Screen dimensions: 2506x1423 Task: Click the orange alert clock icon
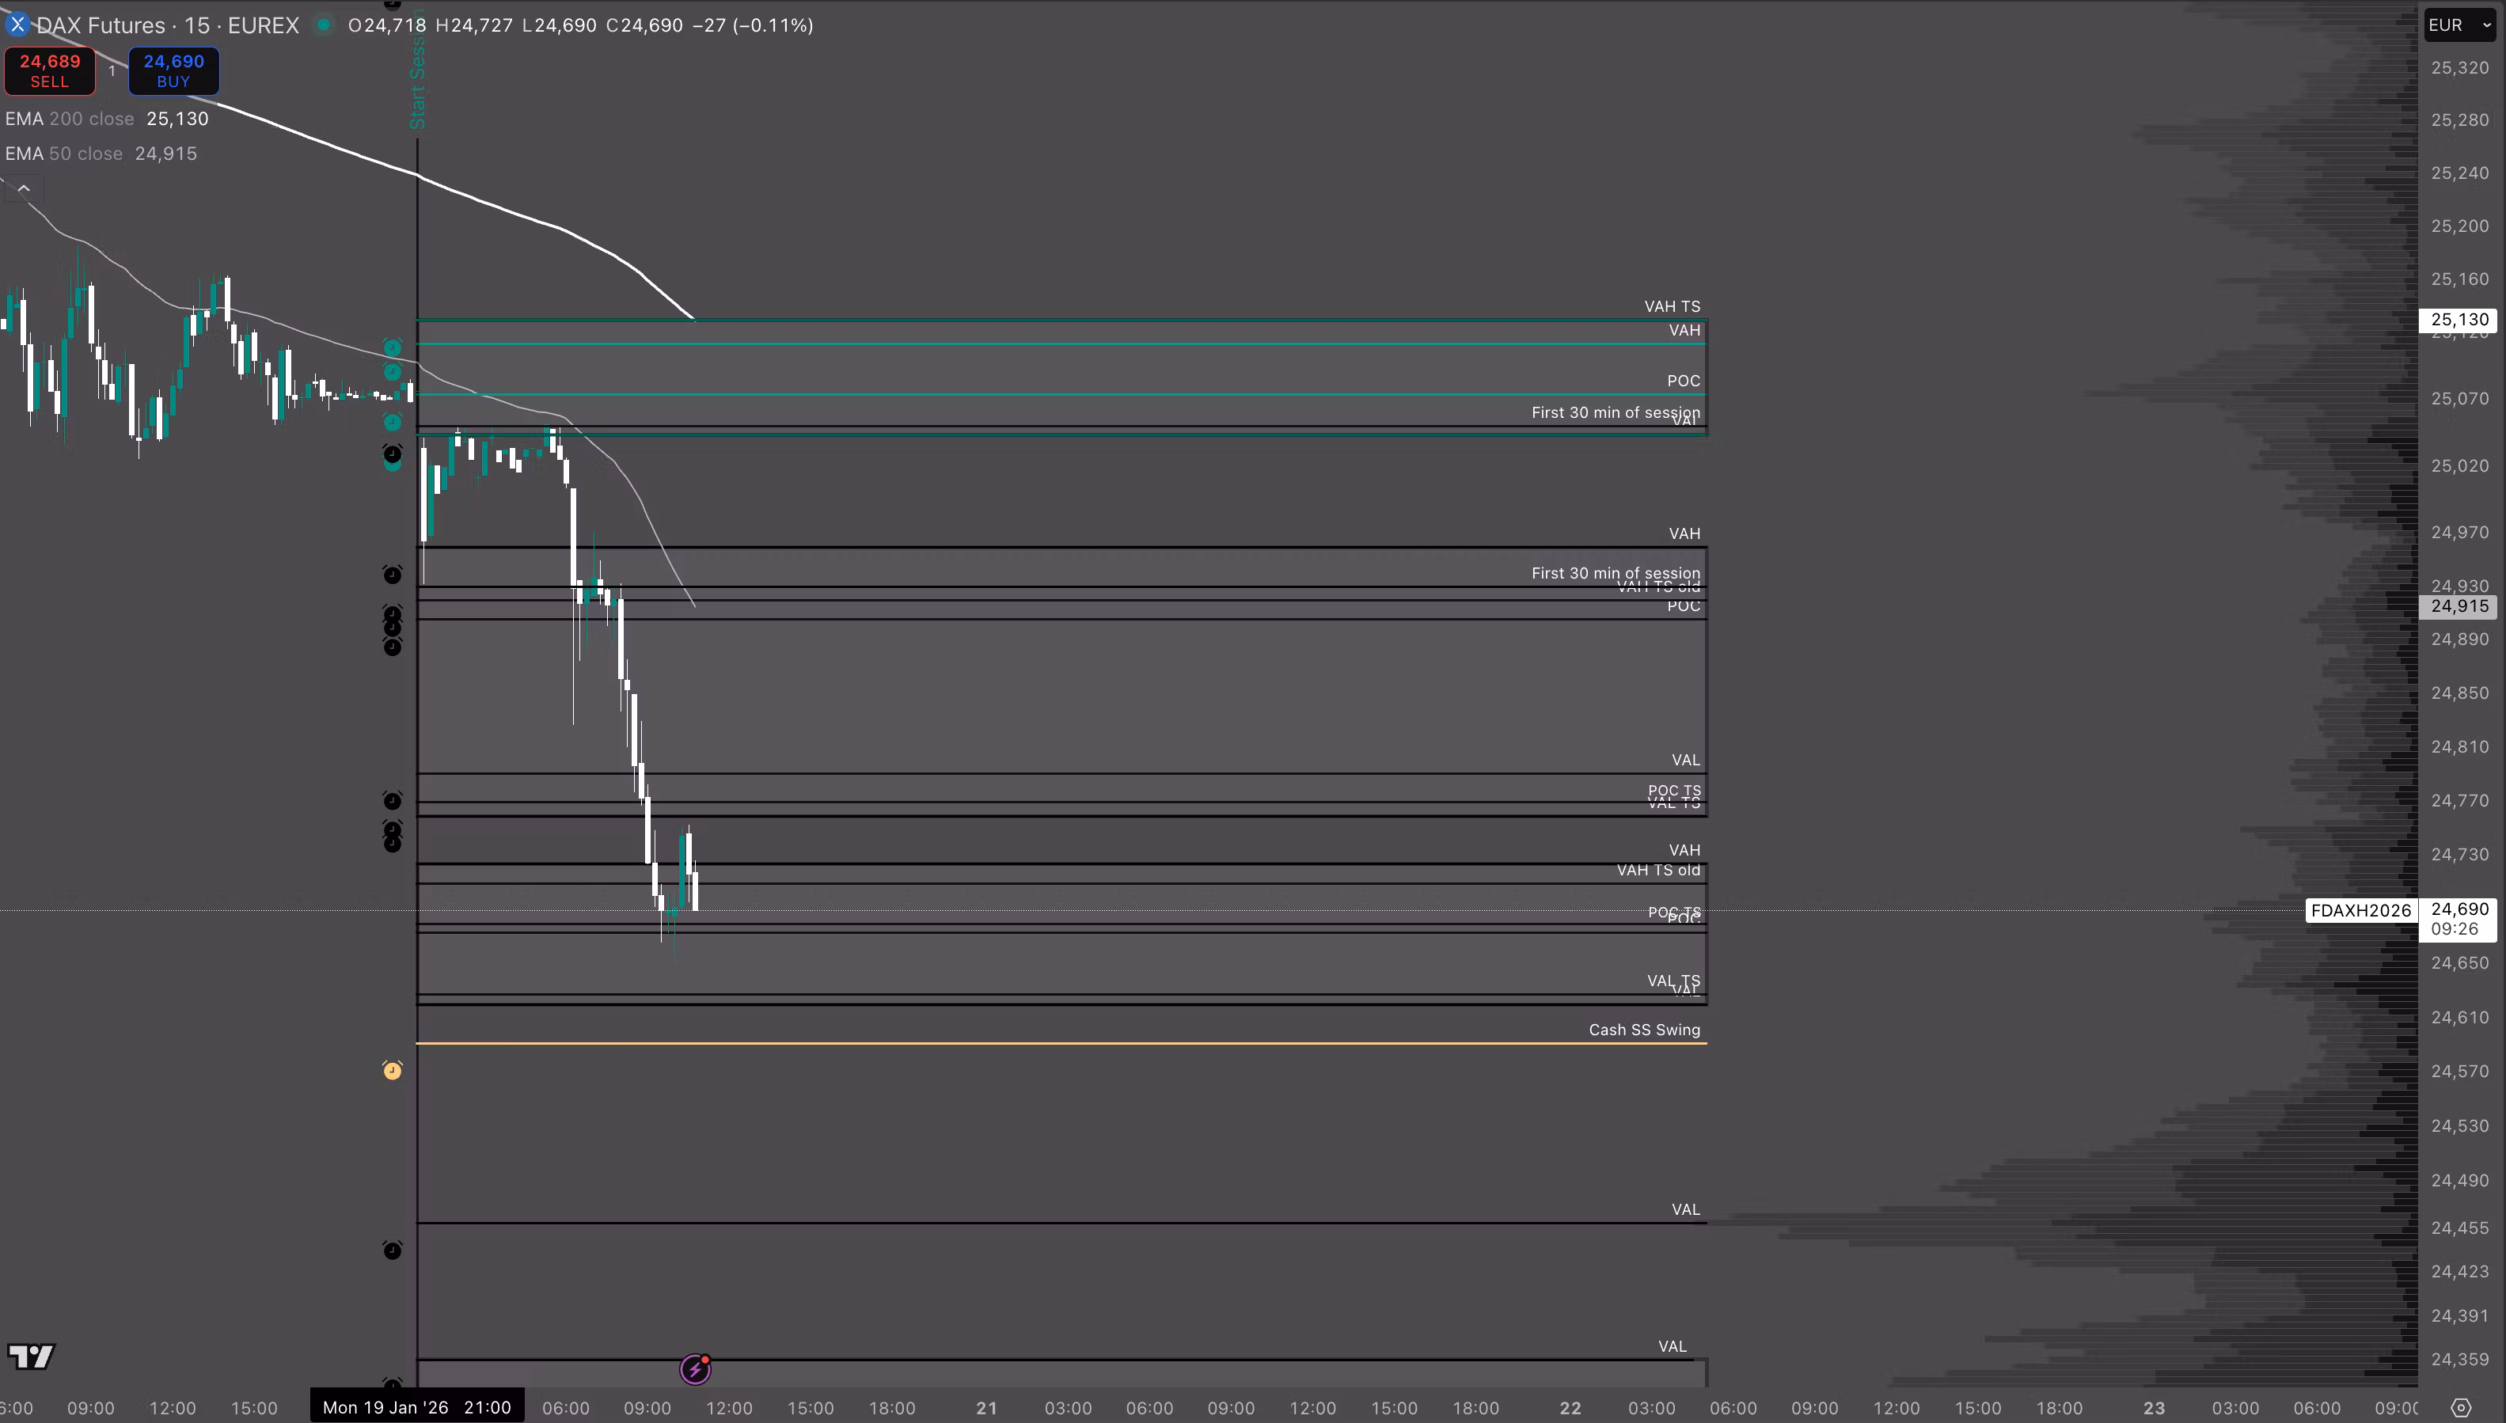[x=392, y=1071]
